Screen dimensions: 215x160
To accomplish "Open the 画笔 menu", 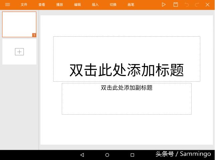I will (131, 5).
